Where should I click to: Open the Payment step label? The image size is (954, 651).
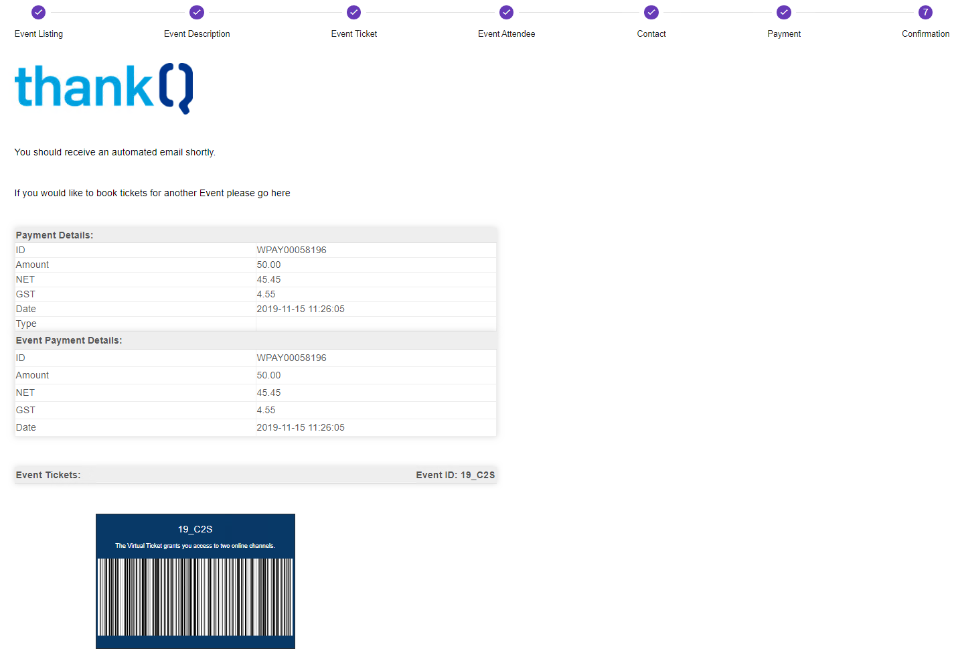click(x=784, y=33)
